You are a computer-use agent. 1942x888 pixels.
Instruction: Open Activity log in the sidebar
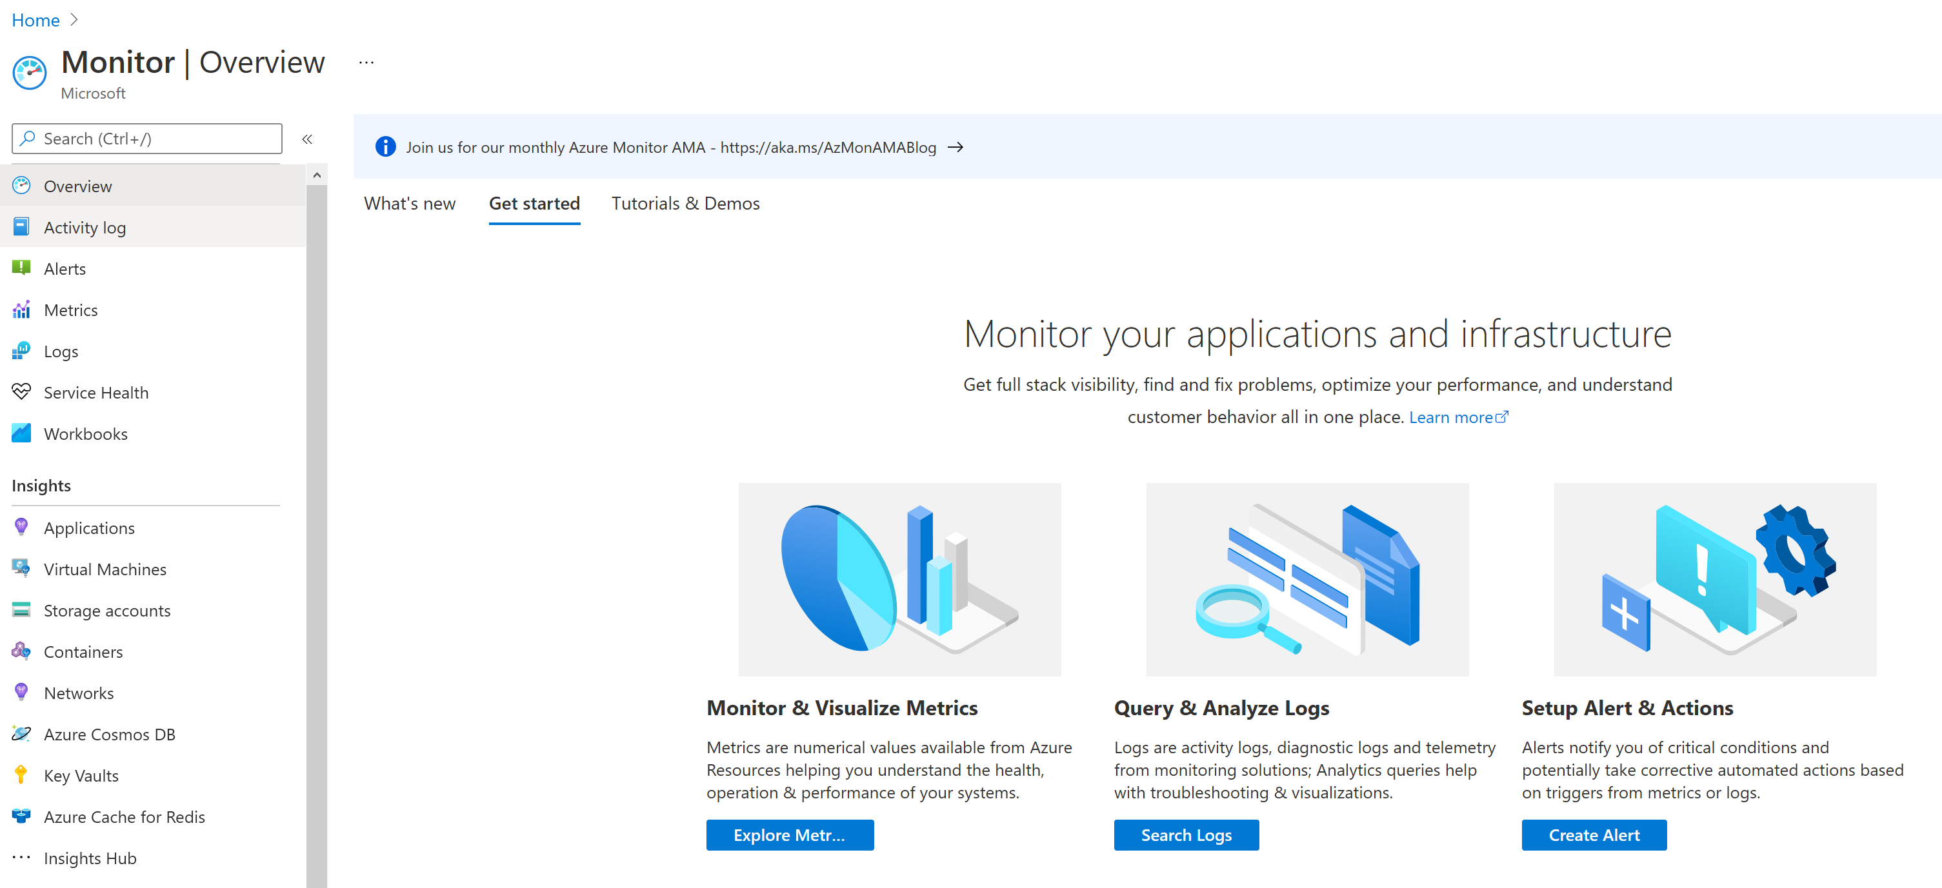click(x=153, y=227)
